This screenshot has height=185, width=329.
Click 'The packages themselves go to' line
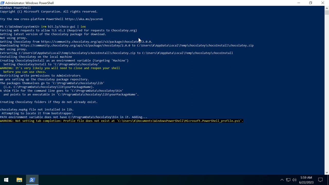(x=52, y=83)
